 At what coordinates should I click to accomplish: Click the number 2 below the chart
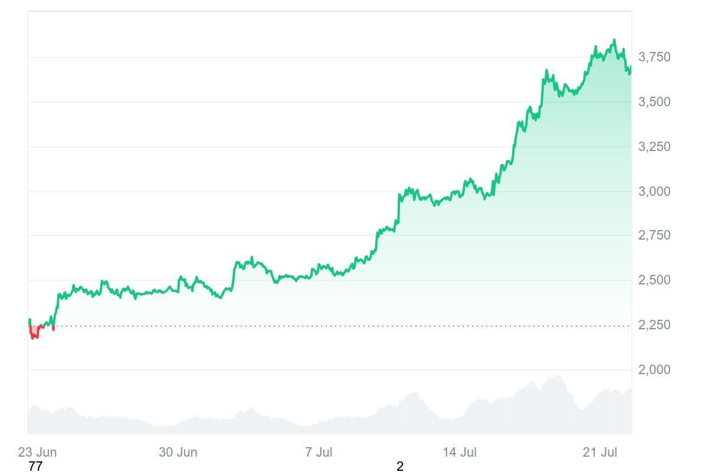[400, 467]
